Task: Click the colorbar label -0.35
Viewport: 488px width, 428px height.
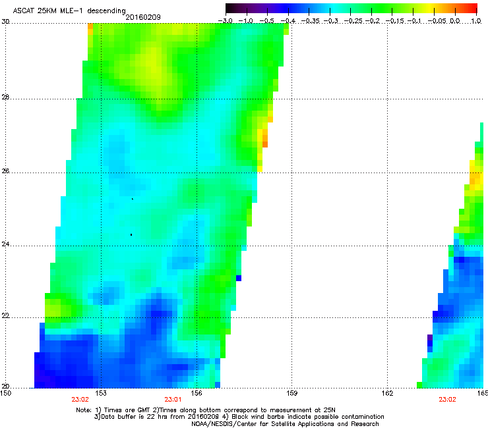Action: click(311, 21)
